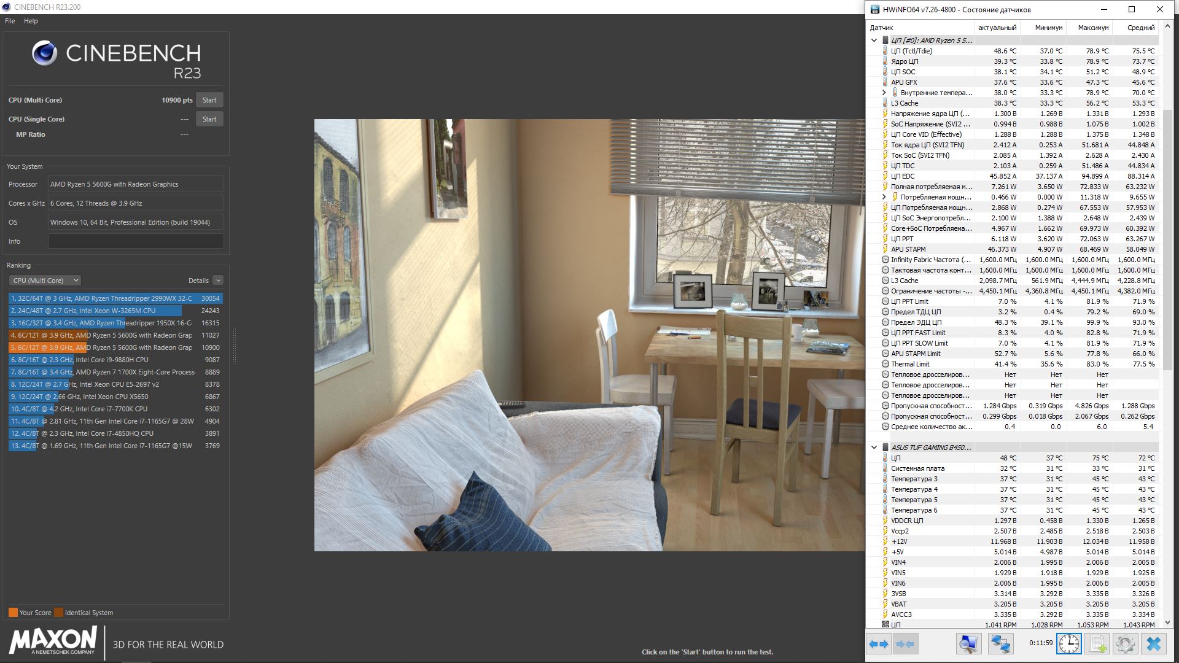
Task: Start logging to file in HWiNFO
Action: coord(1097,644)
